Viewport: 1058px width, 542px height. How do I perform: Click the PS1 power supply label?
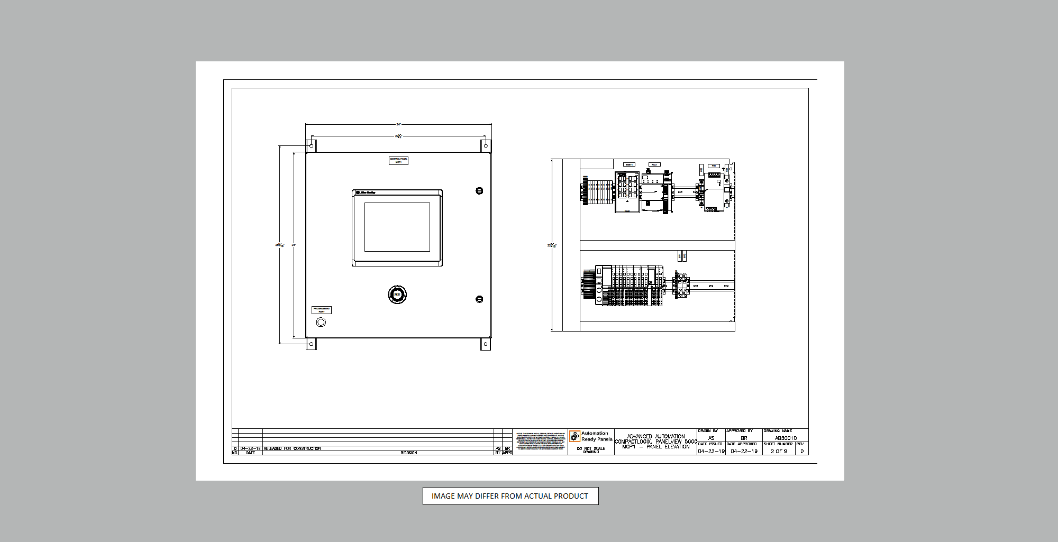point(714,166)
